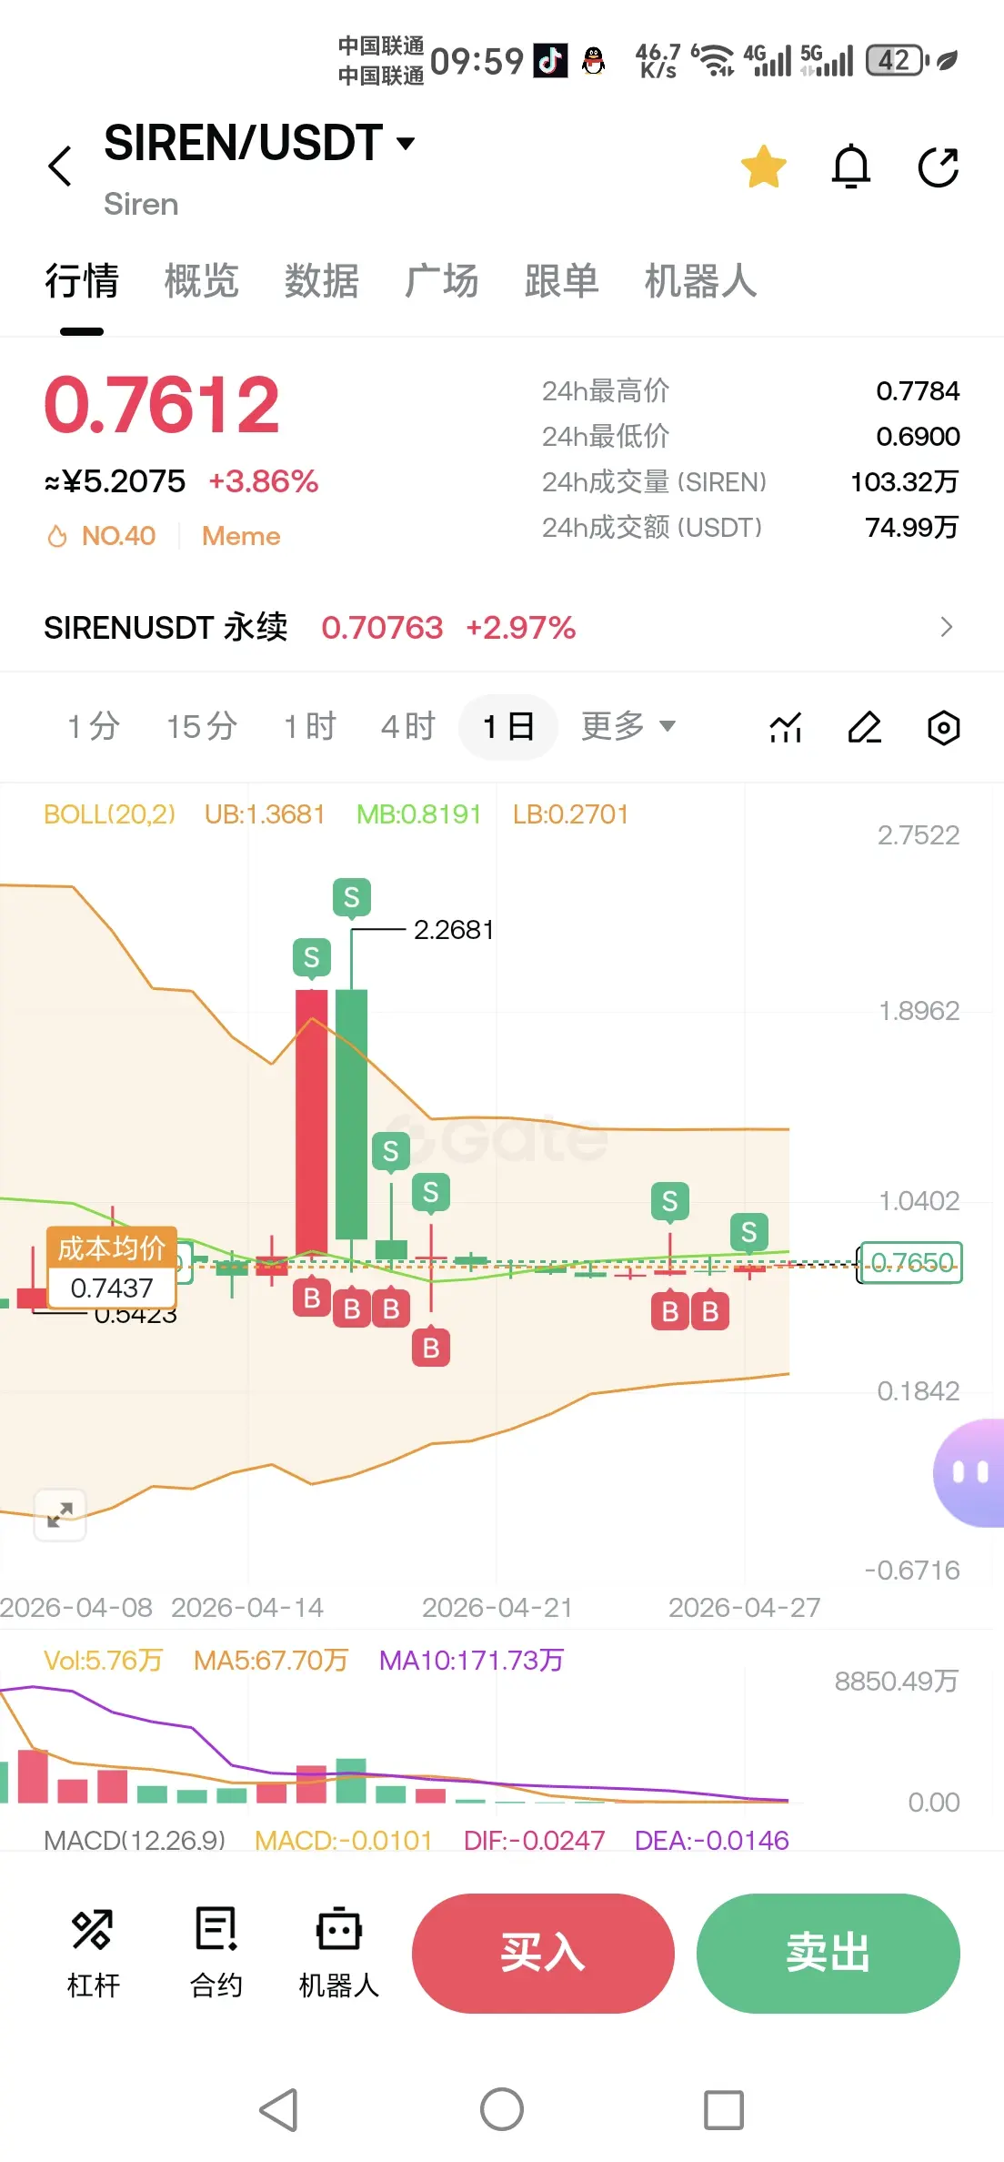Select the 4时 timeframe
1004x2162 pixels.
[x=408, y=726]
